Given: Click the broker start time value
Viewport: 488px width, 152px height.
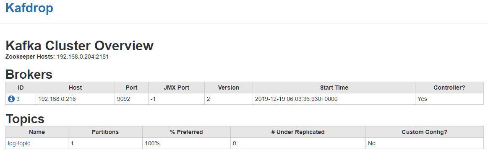Looking at the screenshot, I should point(296,99).
